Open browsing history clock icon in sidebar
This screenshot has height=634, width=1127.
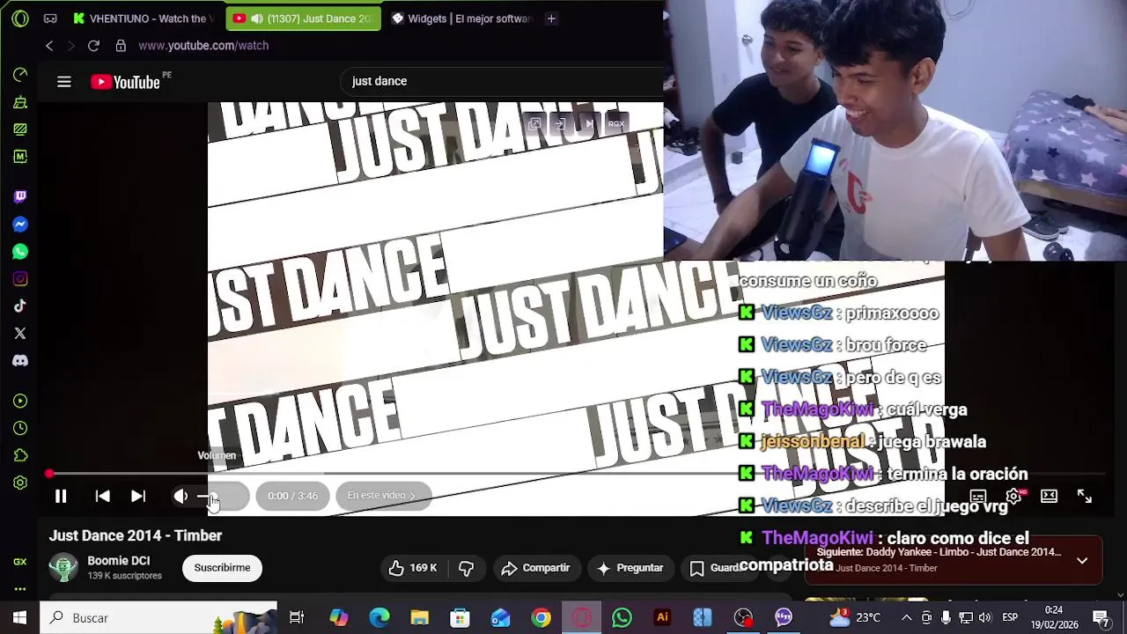point(20,428)
